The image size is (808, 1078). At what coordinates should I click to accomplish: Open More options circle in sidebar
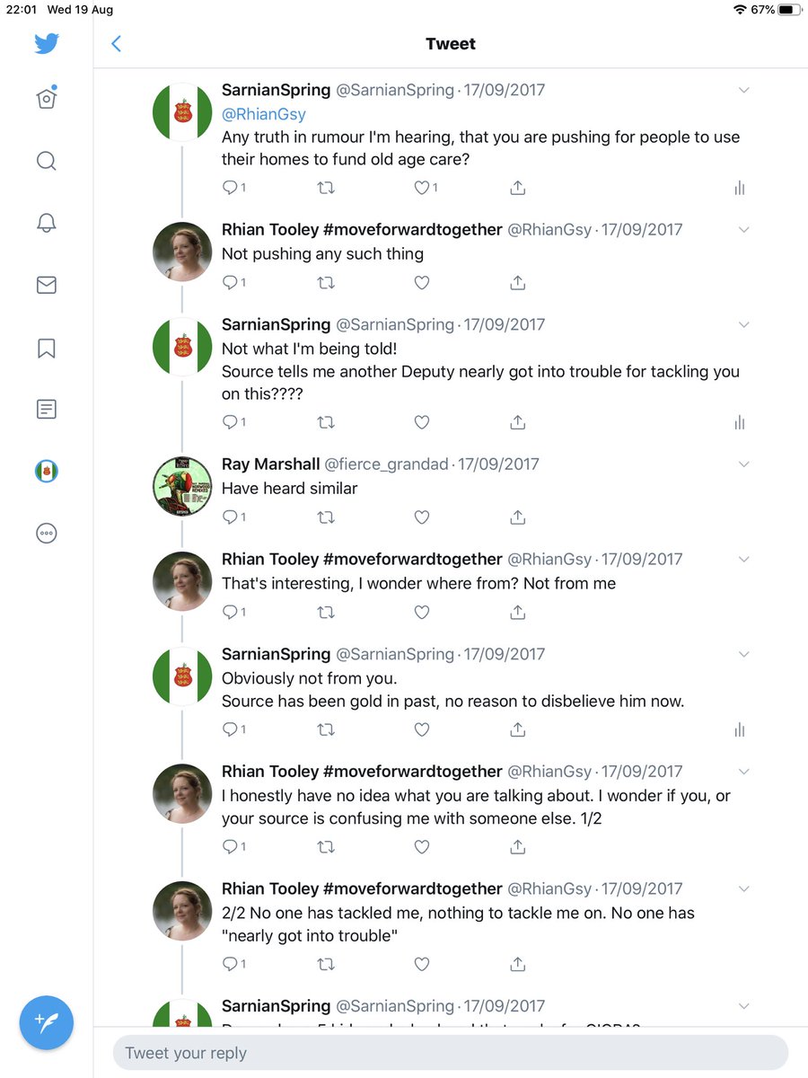point(47,533)
